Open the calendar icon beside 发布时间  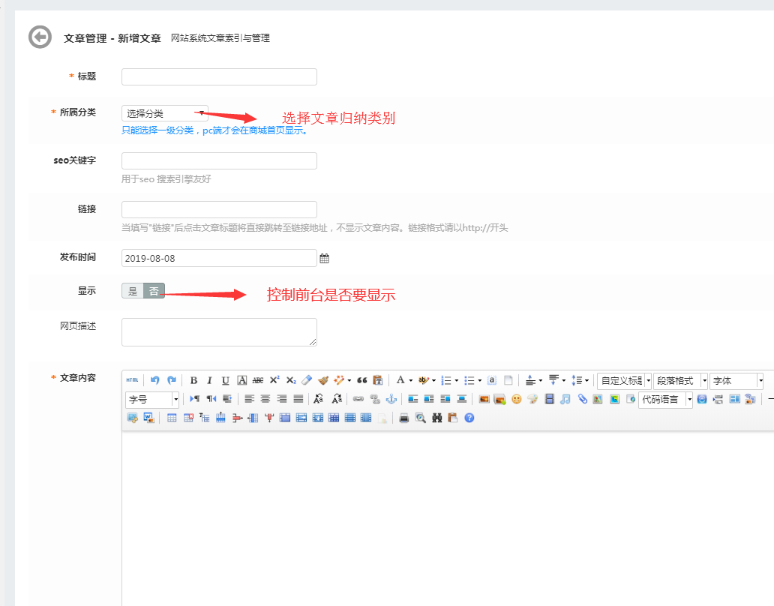(325, 258)
